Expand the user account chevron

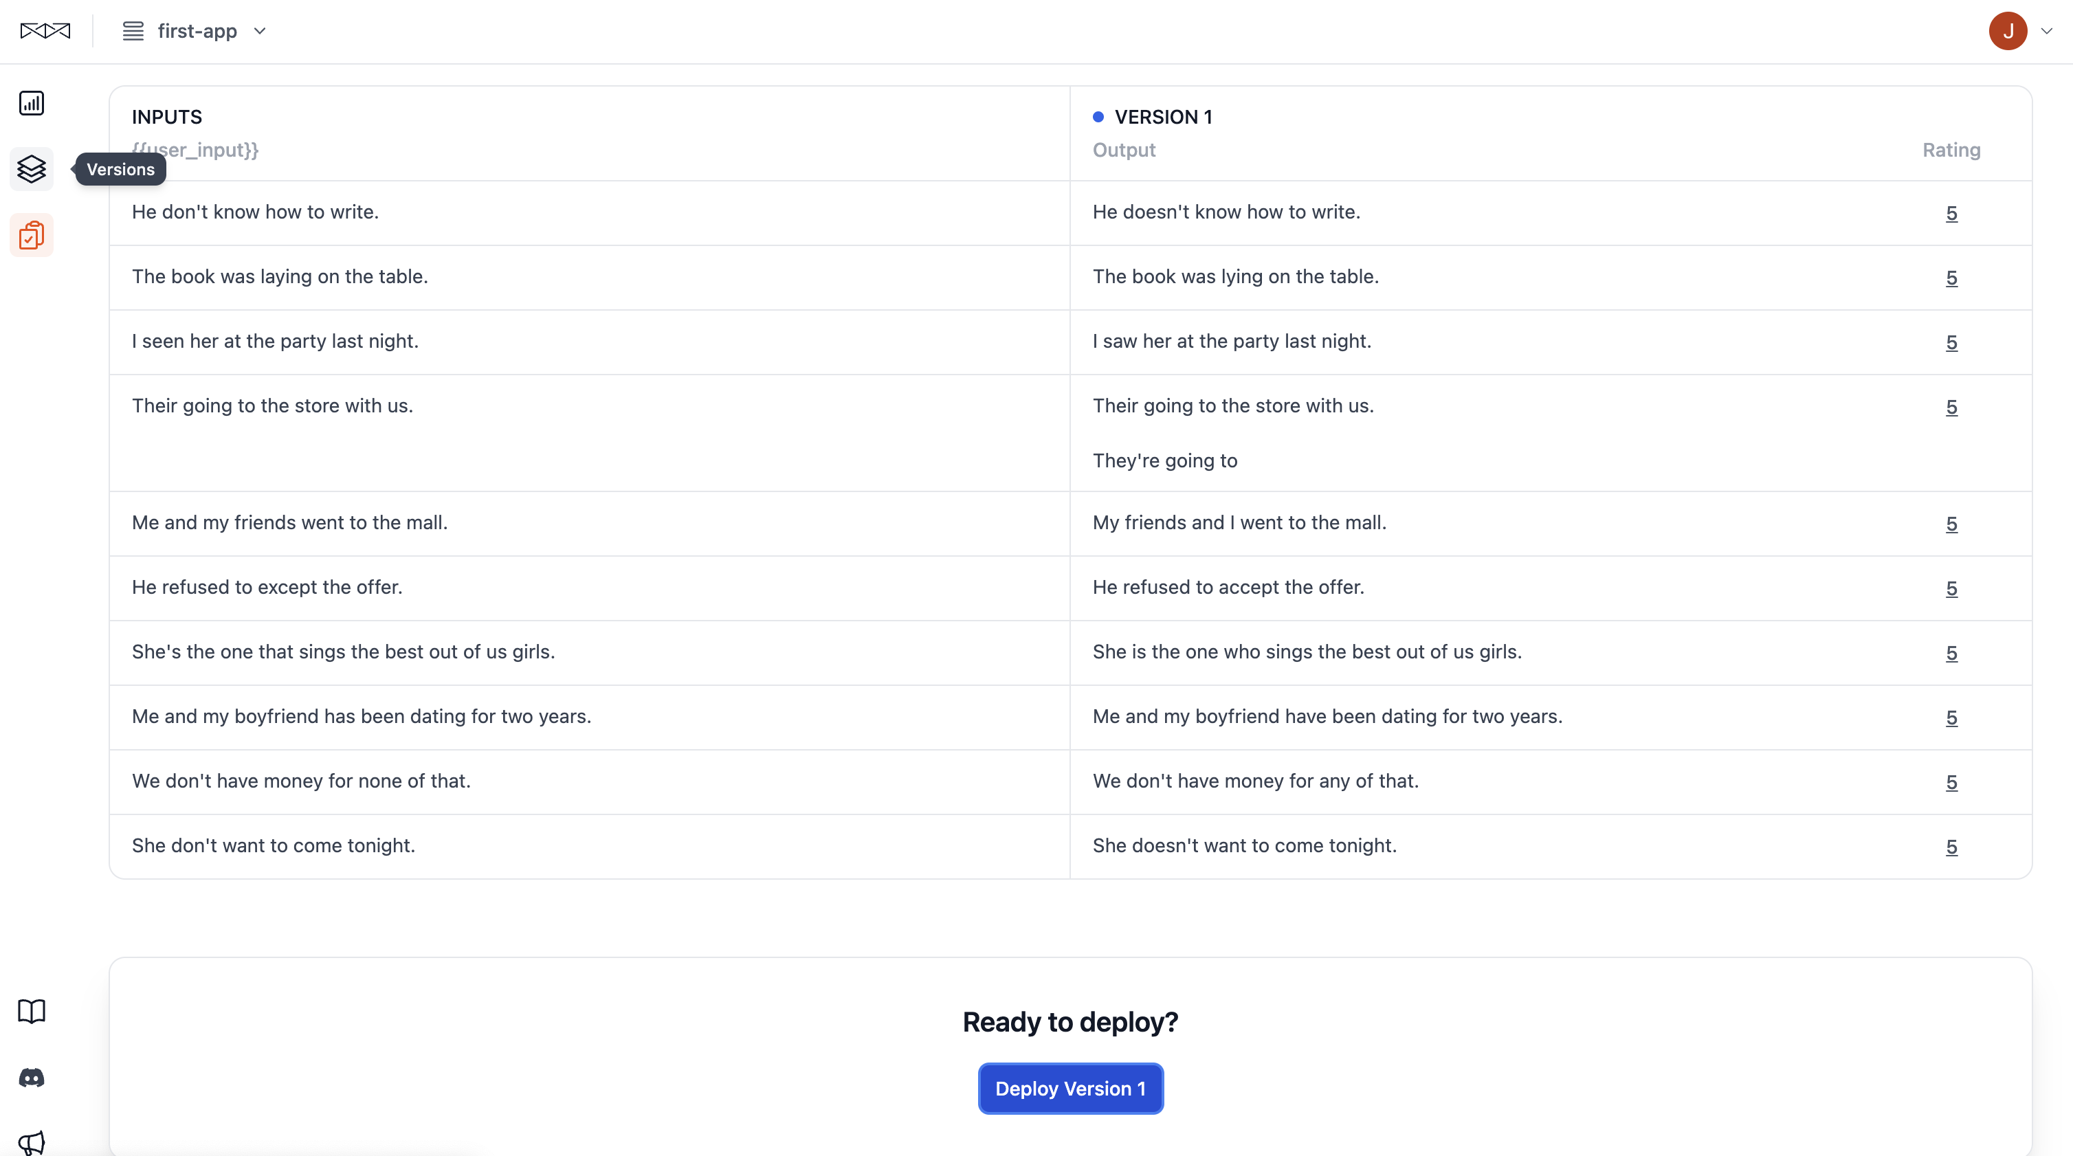point(2046,30)
